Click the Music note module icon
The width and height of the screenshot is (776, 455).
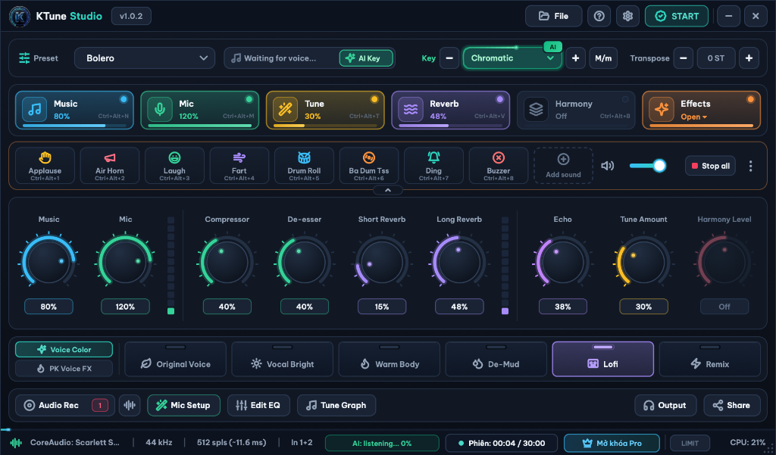tap(35, 110)
